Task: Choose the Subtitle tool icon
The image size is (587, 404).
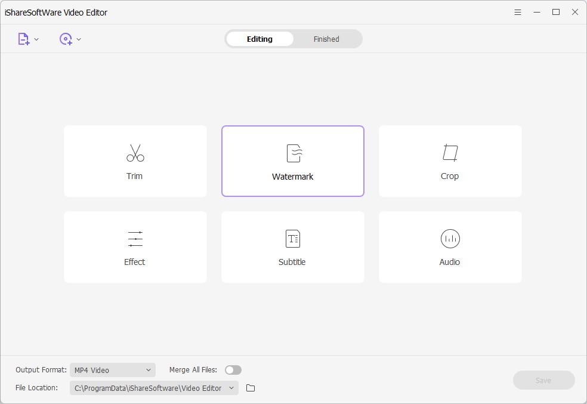Action: tap(292, 239)
